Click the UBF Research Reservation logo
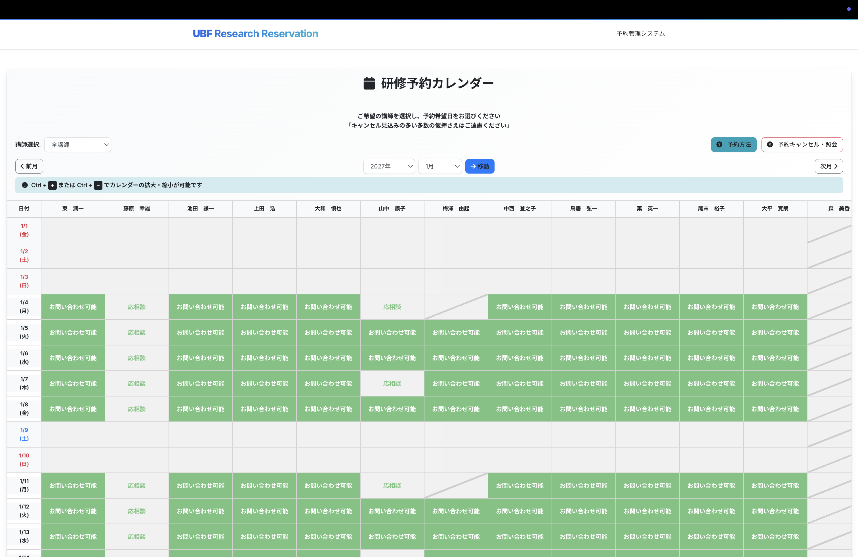858x557 pixels. [255, 33]
